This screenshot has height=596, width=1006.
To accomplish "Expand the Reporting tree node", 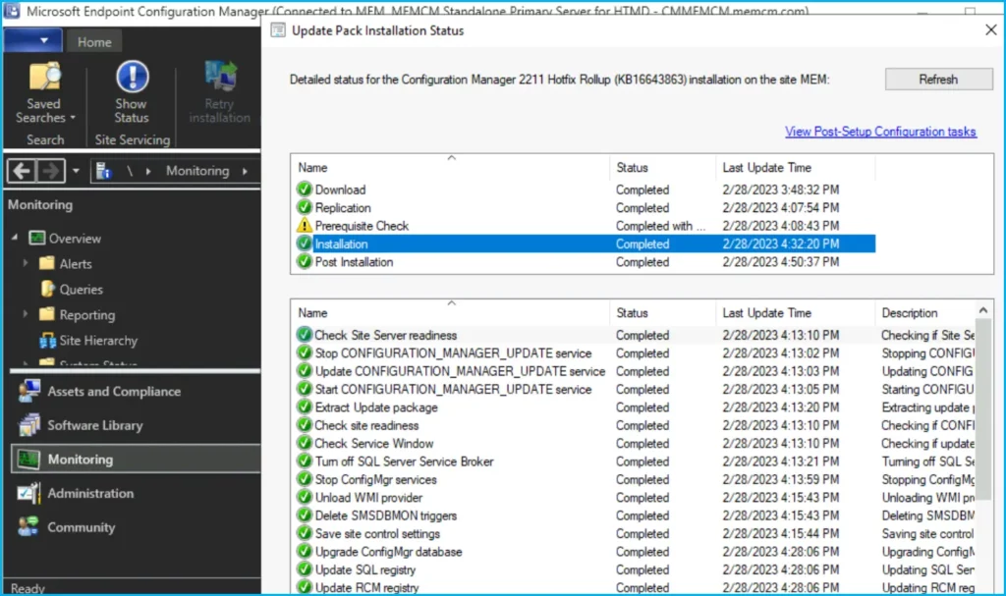I will [26, 314].
